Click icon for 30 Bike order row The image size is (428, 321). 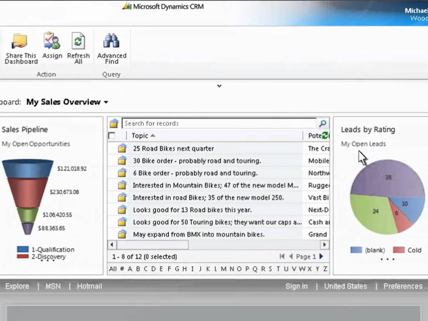pyautogui.click(x=122, y=160)
